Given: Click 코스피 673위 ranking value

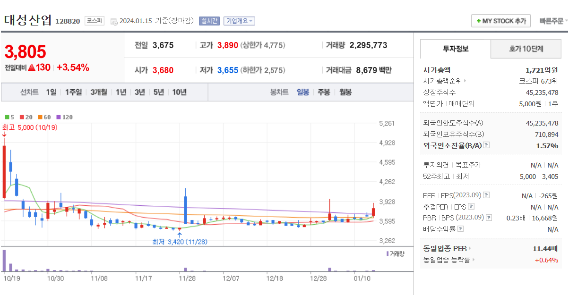Looking at the screenshot, I should click(539, 81).
